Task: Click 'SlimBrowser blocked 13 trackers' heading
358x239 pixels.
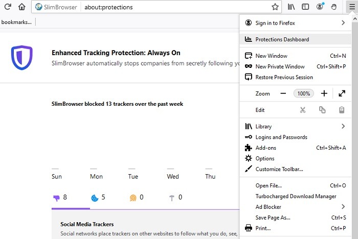Action: click(117, 104)
